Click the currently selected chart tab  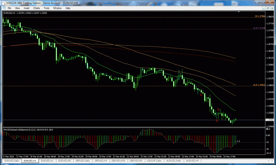(x=30, y=161)
